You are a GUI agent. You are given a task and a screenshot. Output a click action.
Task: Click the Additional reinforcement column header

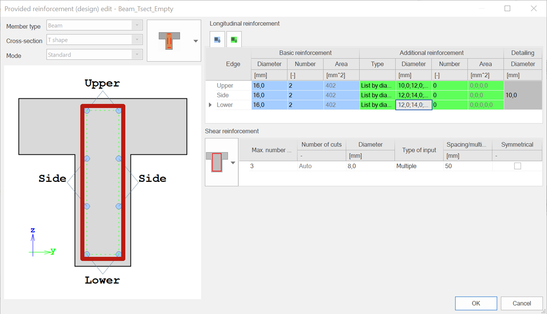tap(431, 53)
